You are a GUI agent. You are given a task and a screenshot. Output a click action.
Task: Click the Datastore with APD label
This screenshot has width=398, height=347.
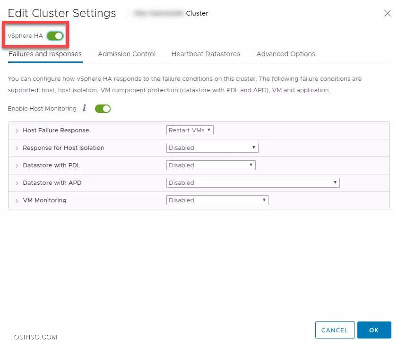52,183
